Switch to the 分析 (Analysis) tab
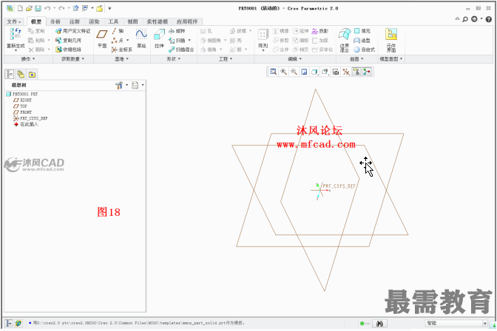 [55, 21]
